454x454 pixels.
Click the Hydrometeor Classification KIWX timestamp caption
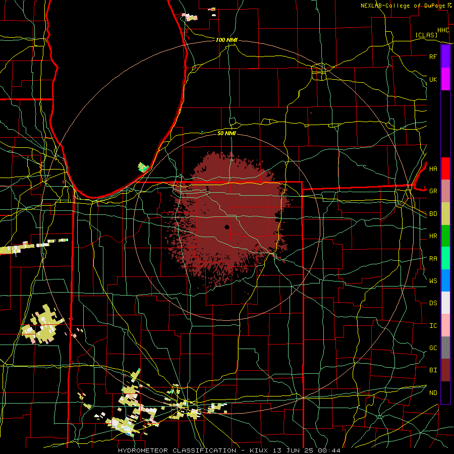tap(229, 450)
